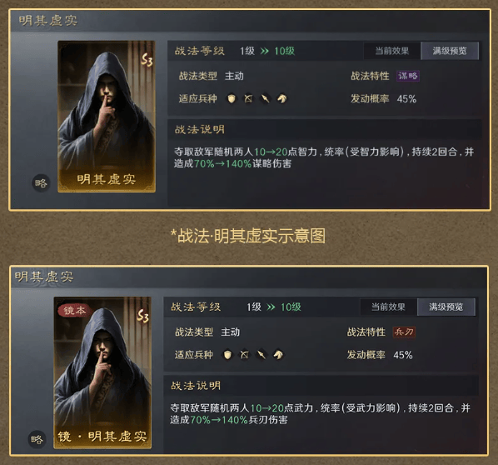
Task: Click the 略 round badge beside mirror card
Action: click(x=37, y=439)
